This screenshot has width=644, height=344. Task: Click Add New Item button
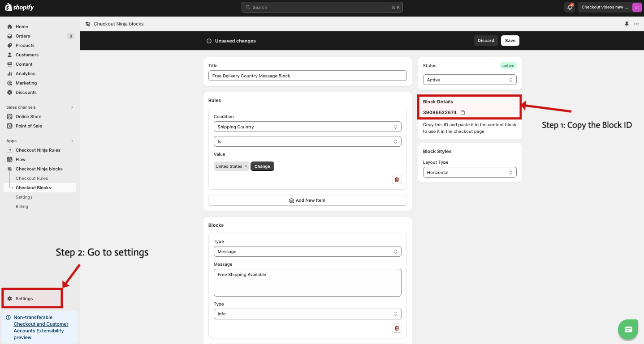[x=307, y=200]
